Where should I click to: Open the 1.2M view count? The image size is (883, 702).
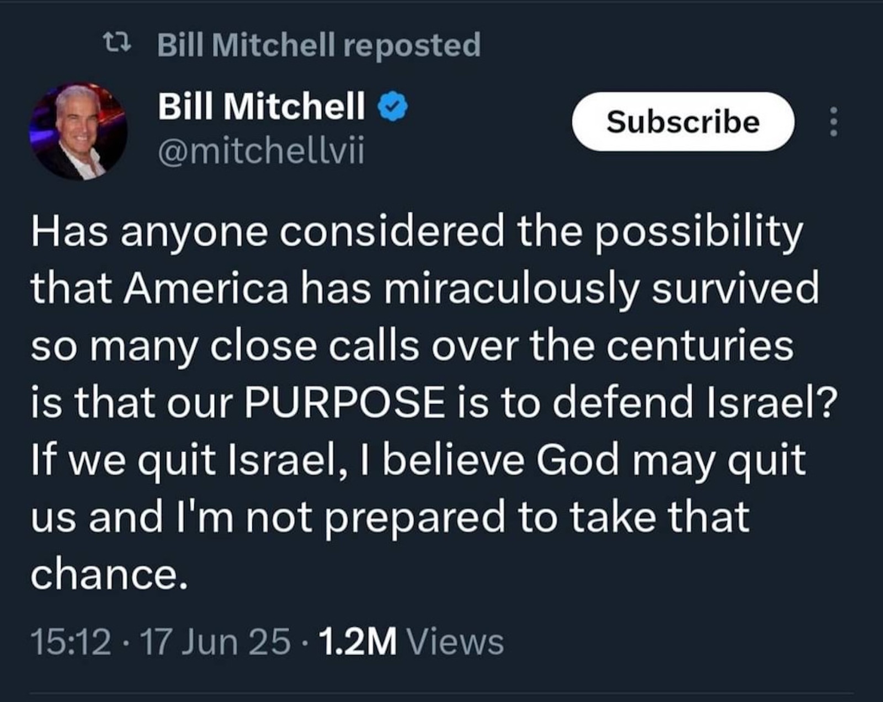point(358,642)
